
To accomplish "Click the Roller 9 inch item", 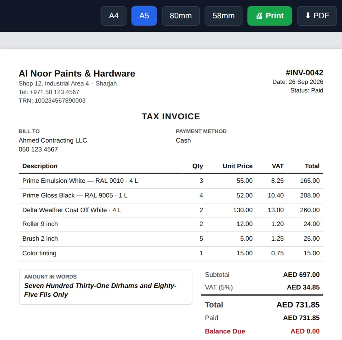I will [40, 224].
